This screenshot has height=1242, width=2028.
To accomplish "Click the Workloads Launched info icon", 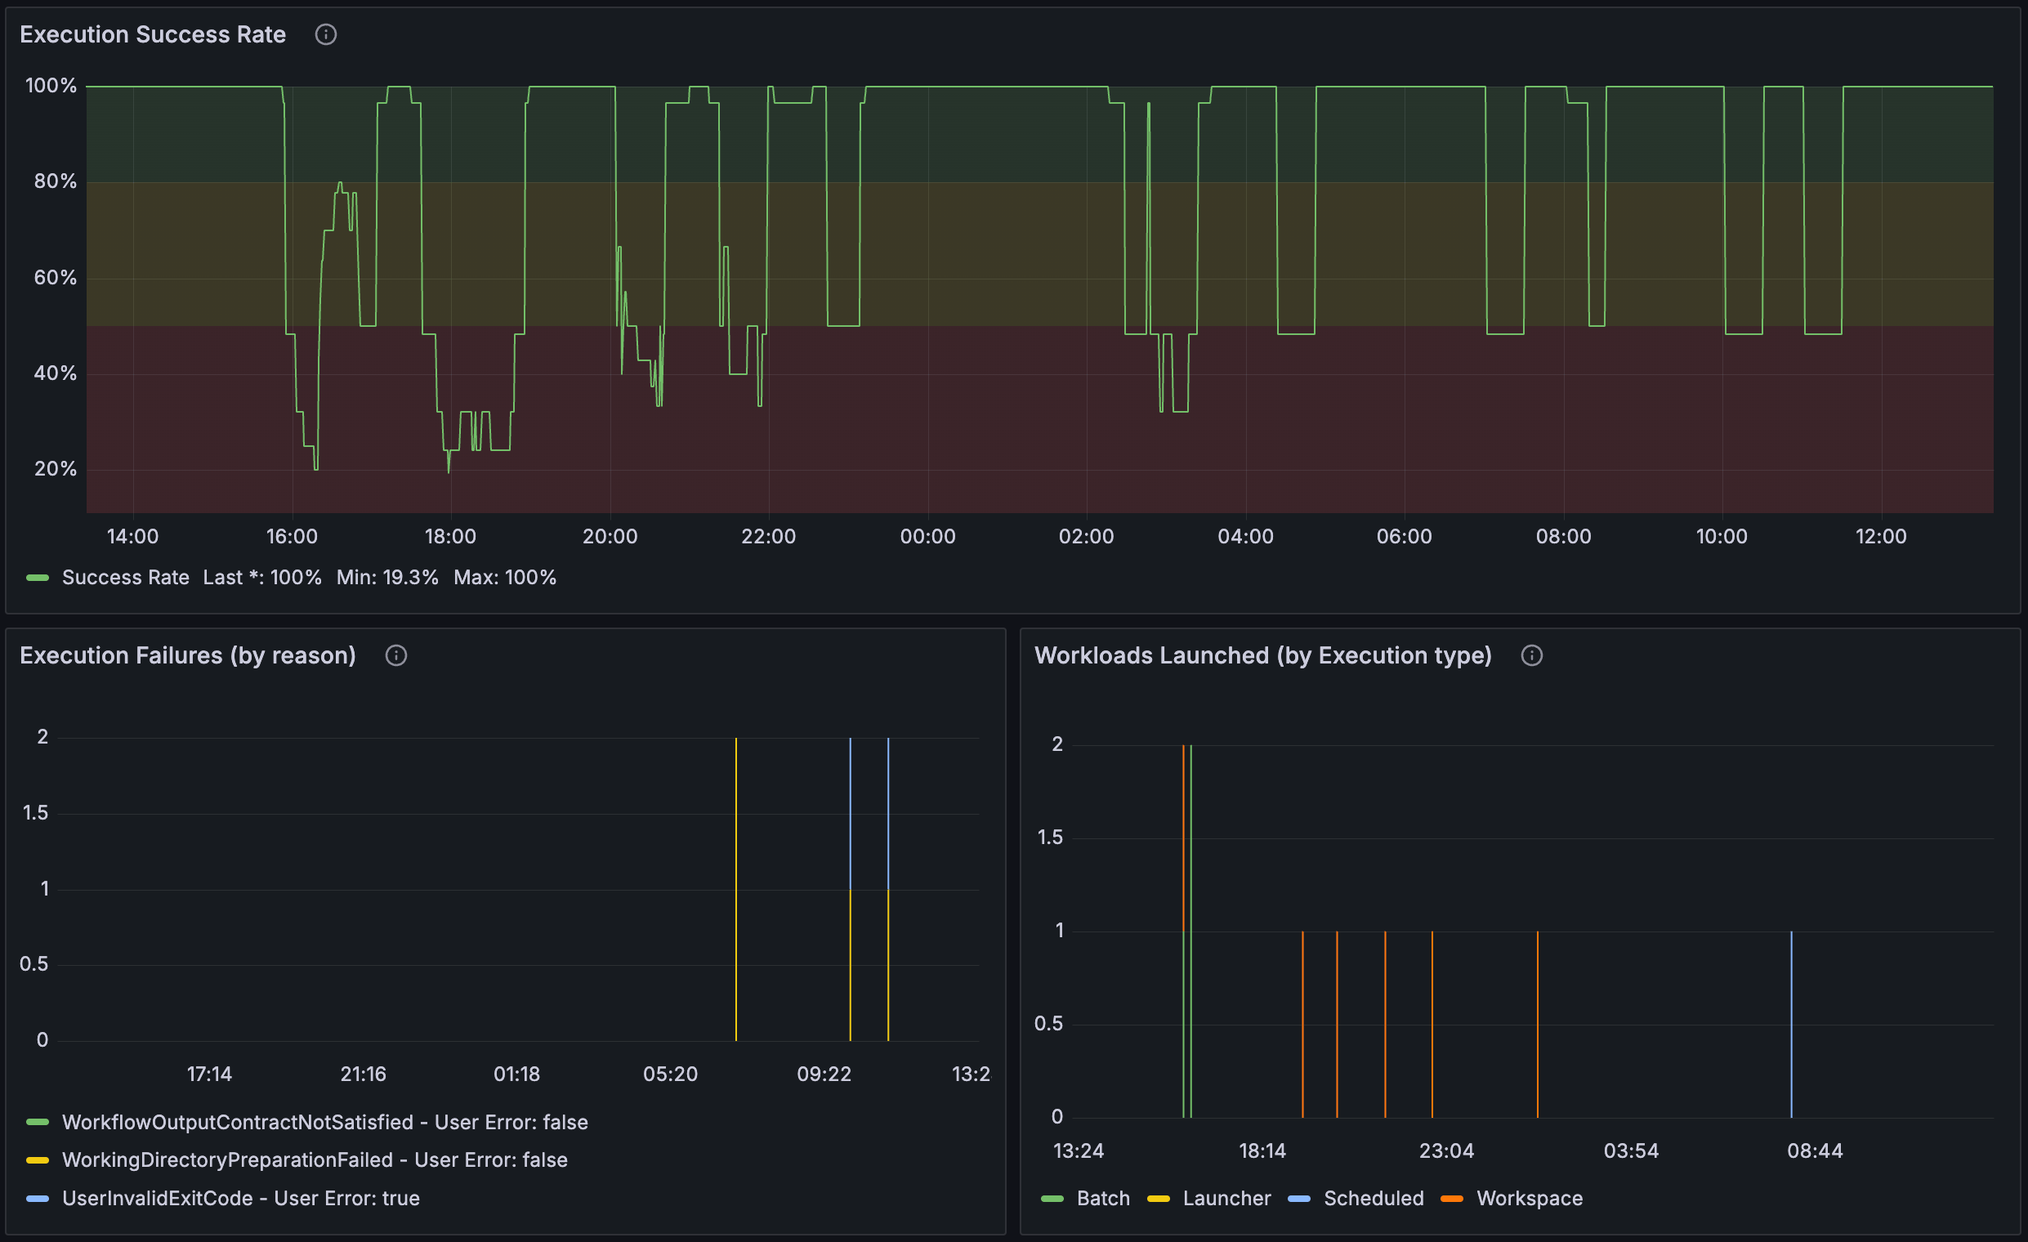I will coord(1532,655).
